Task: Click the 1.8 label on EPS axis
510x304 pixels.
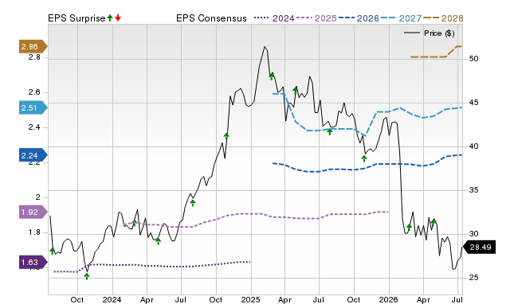Action: [x=34, y=232]
